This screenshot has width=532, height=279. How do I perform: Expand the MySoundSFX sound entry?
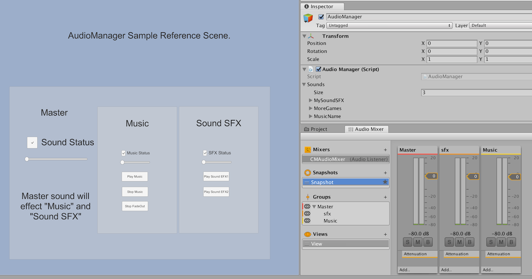click(310, 100)
